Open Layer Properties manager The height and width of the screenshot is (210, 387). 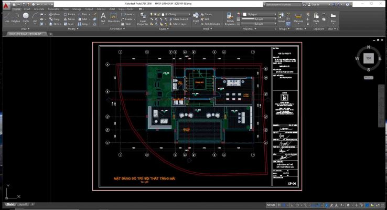(143, 19)
